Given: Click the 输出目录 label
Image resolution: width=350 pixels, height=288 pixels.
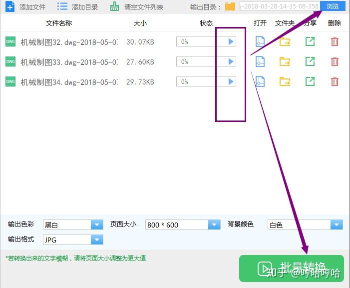Looking at the screenshot, I should point(205,7).
